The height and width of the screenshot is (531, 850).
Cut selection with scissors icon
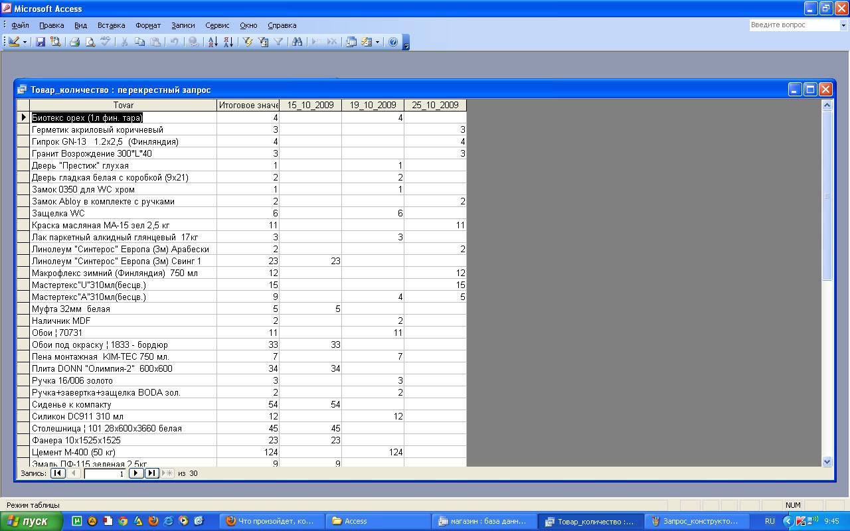[124, 42]
